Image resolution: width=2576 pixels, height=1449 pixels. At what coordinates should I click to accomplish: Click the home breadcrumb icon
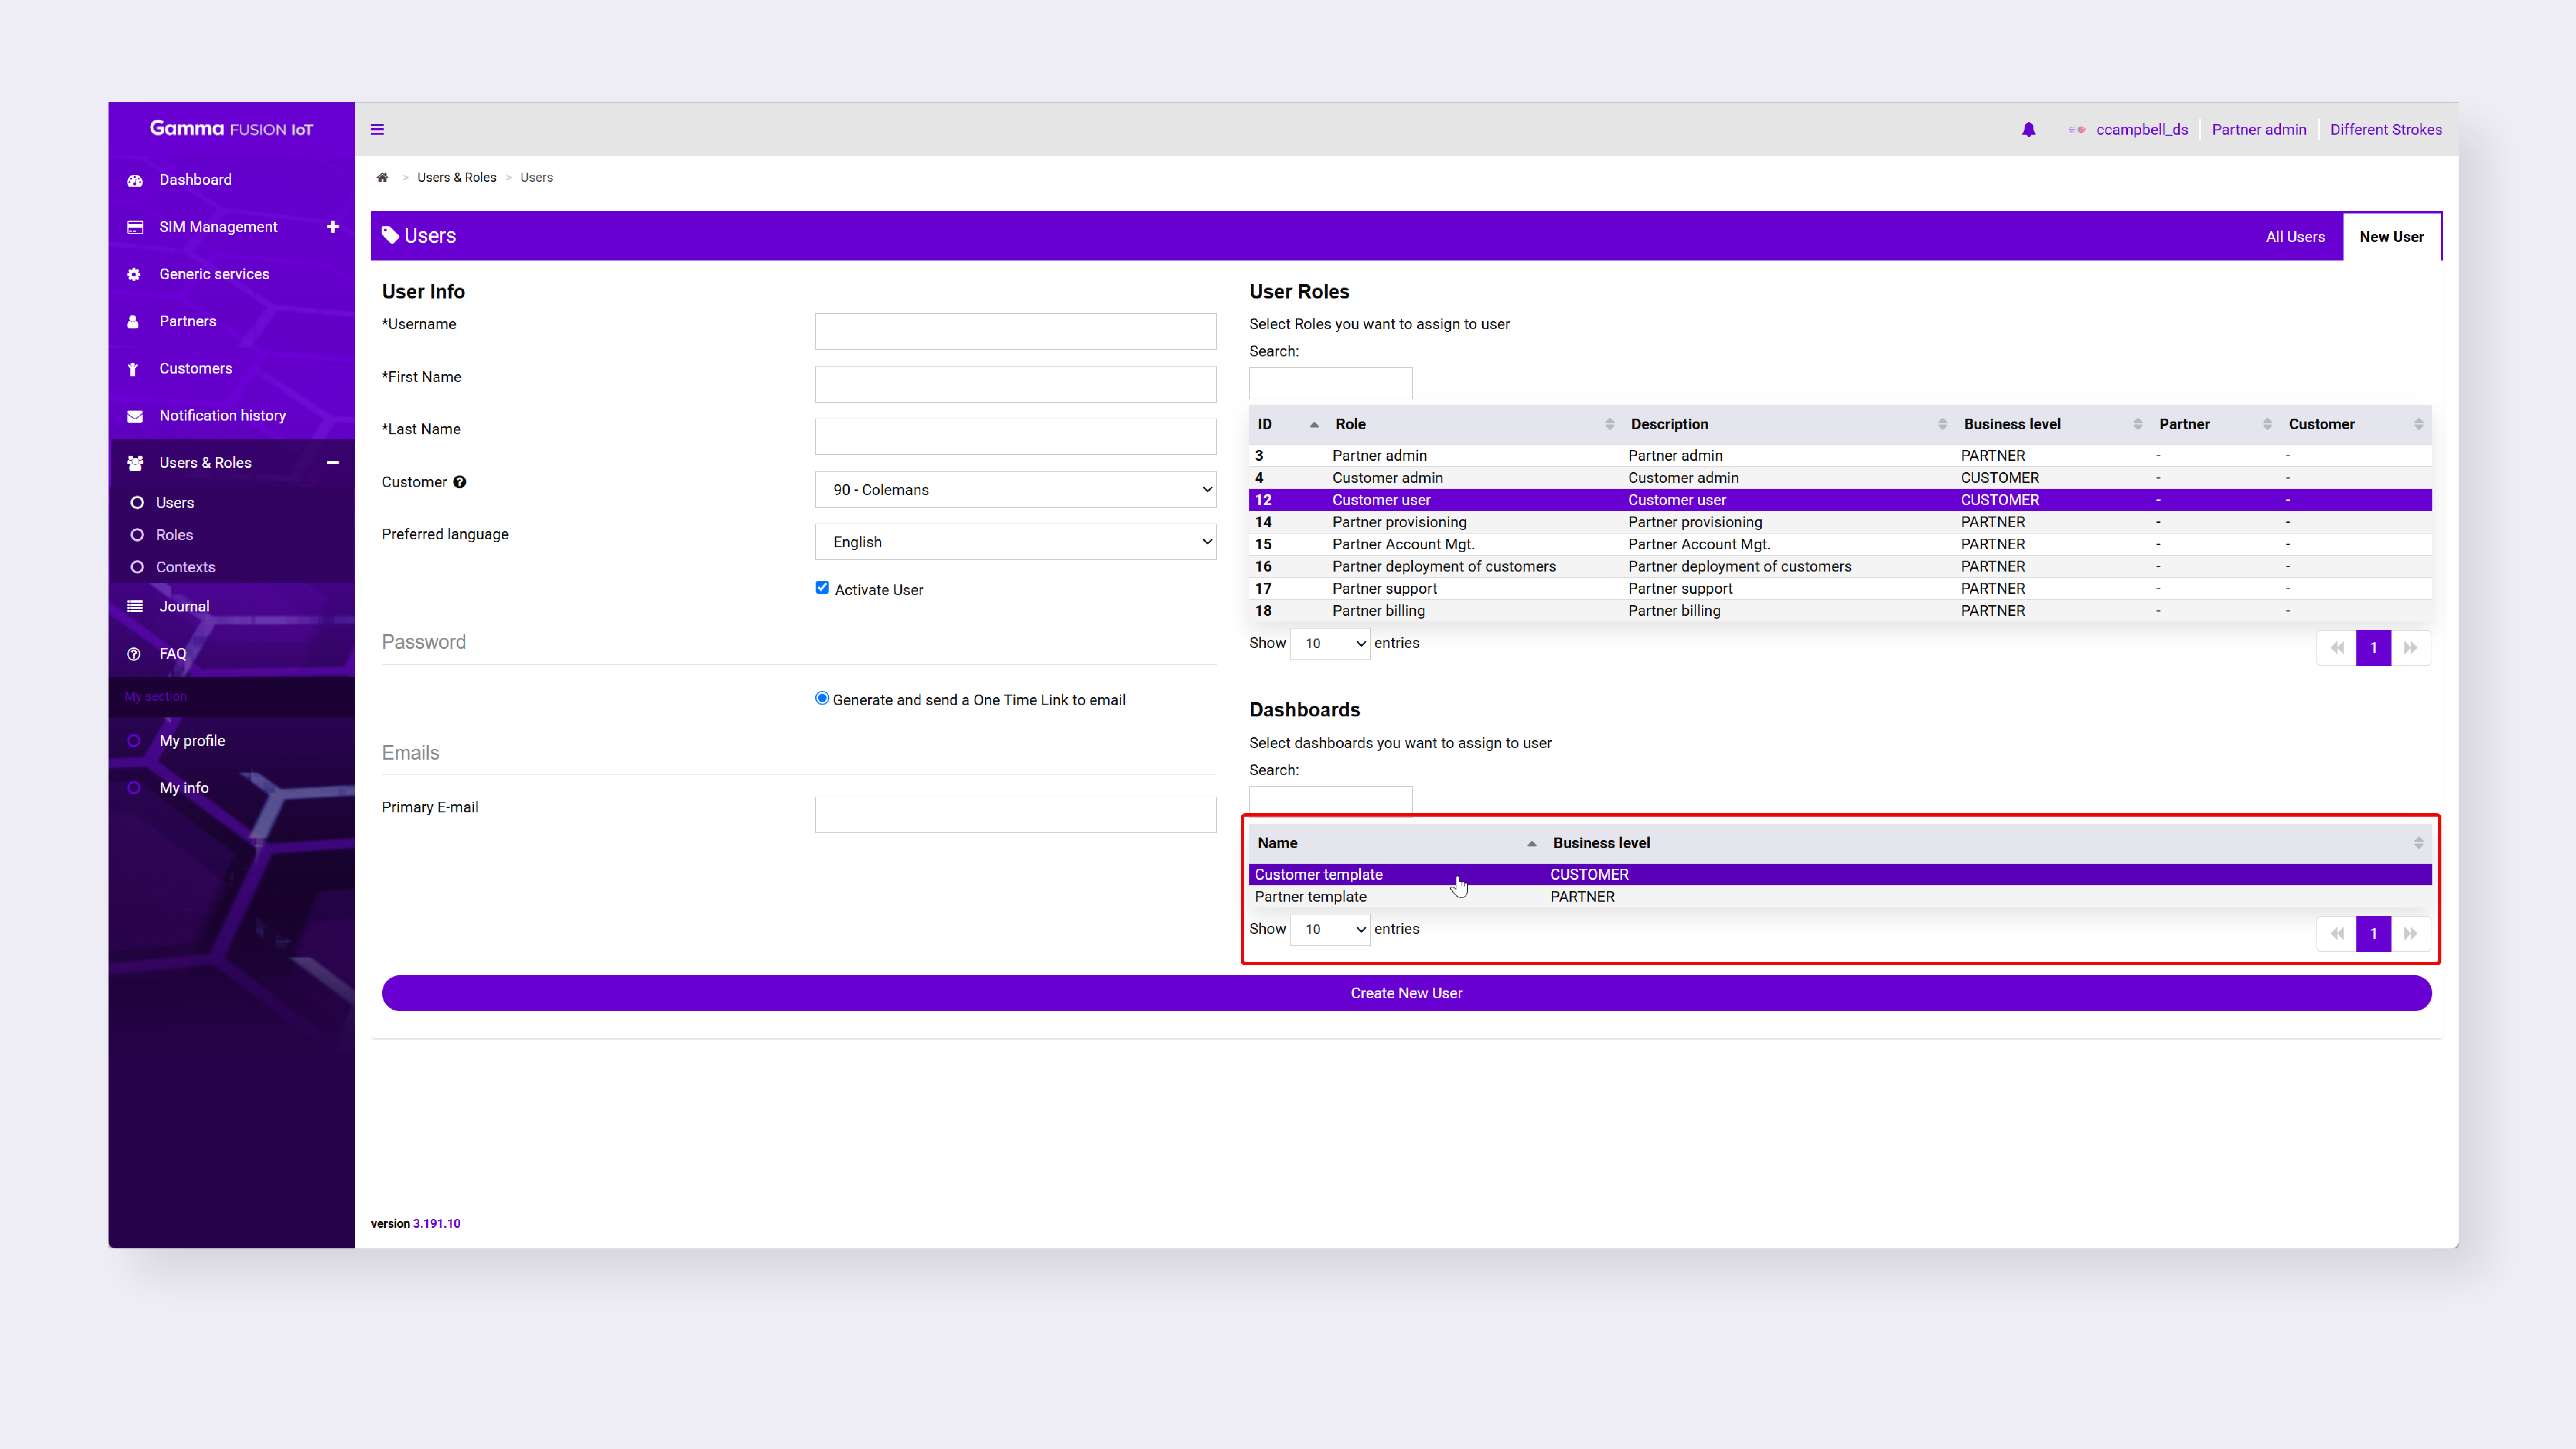(x=382, y=177)
